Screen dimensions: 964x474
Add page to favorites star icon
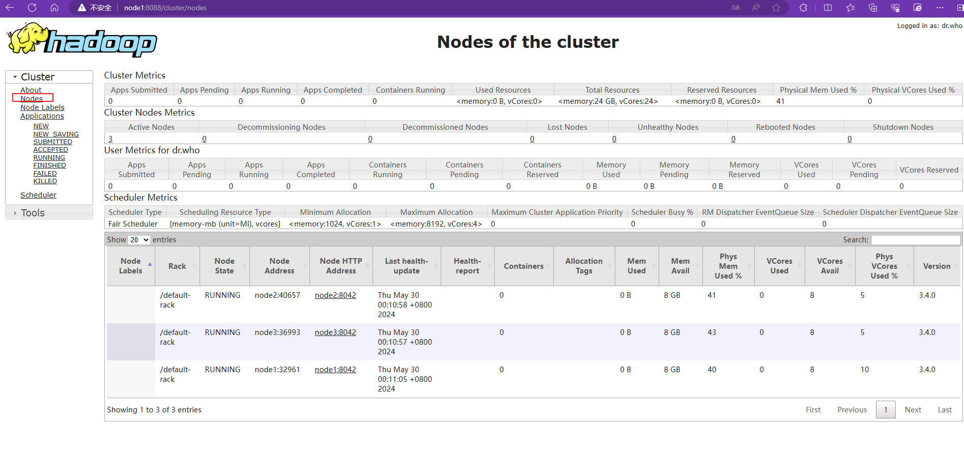click(776, 8)
